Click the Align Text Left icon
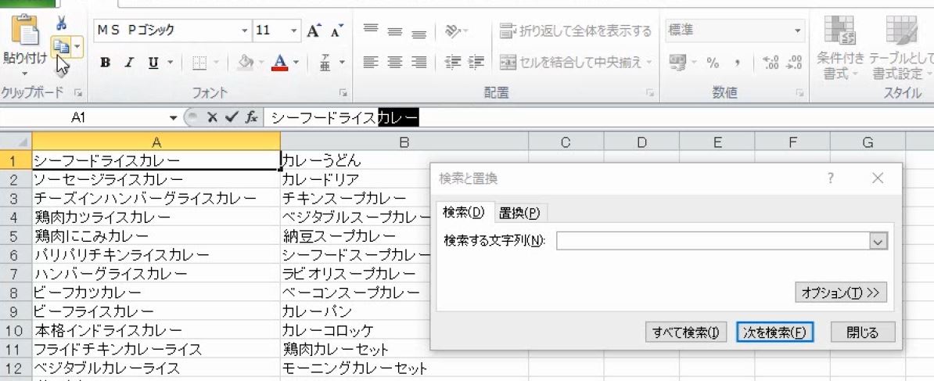Viewport: 934px width, 381px height. click(x=371, y=62)
